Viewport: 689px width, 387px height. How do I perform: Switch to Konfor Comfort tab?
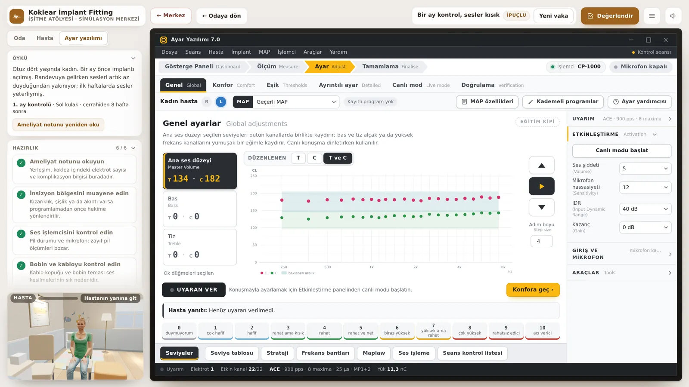pyautogui.click(x=234, y=85)
